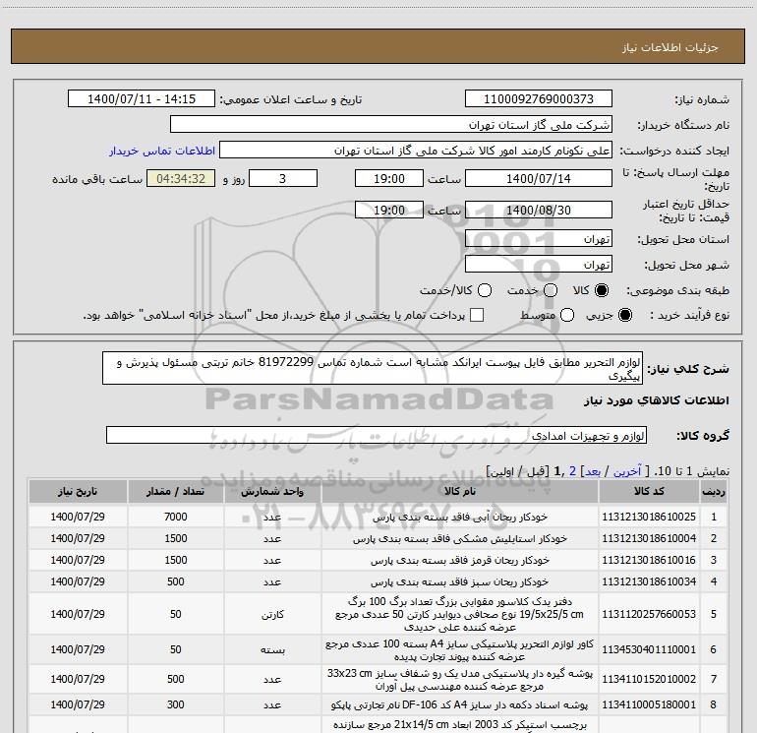Open the اطلاعات تماس خریدار link
757x733 pixels.
[x=162, y=151]
